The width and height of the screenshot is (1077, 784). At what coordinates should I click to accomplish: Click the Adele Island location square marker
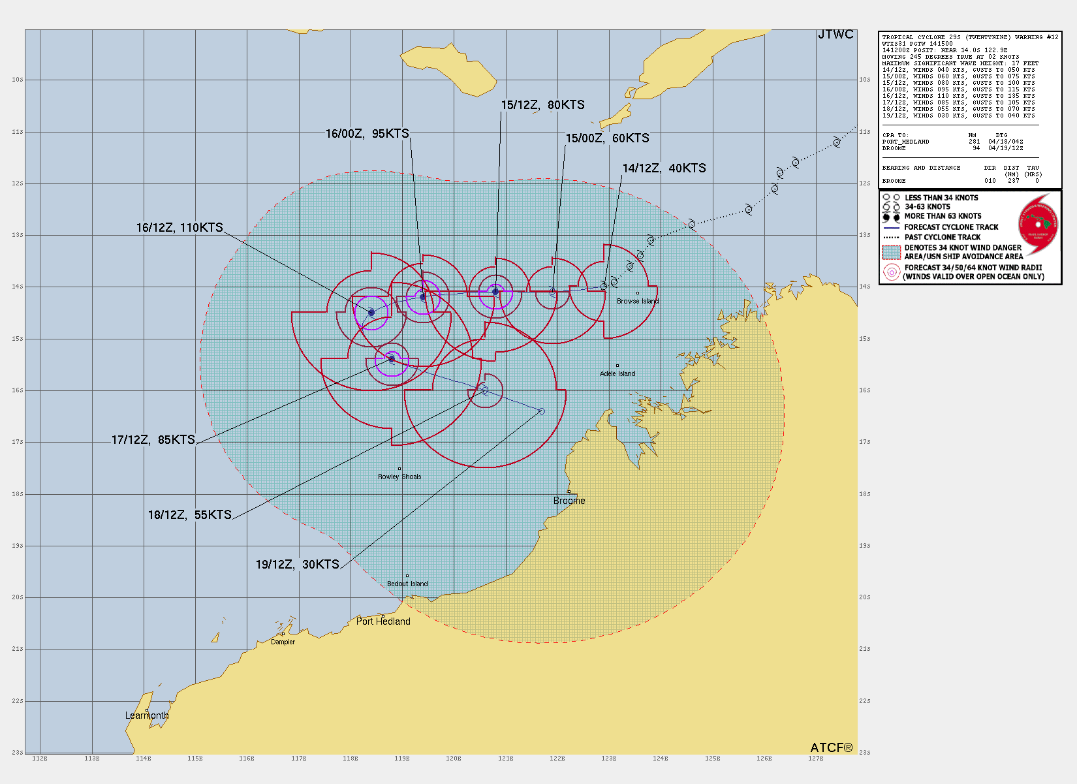pos(617,366)
